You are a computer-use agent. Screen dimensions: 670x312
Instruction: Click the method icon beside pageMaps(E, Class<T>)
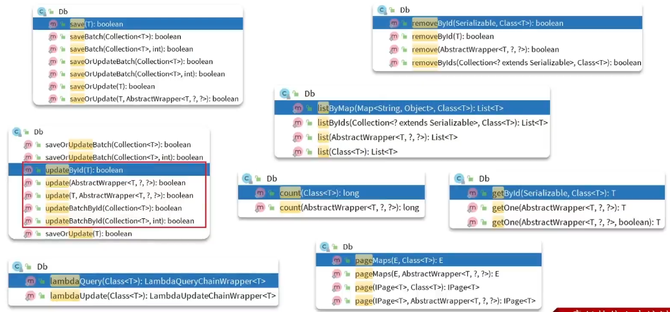336,260
